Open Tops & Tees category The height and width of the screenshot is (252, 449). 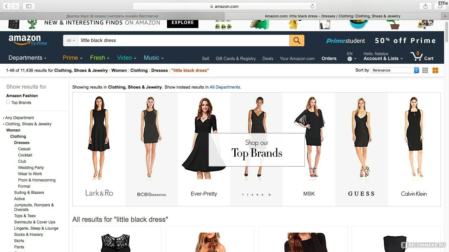tap(25, 216)
